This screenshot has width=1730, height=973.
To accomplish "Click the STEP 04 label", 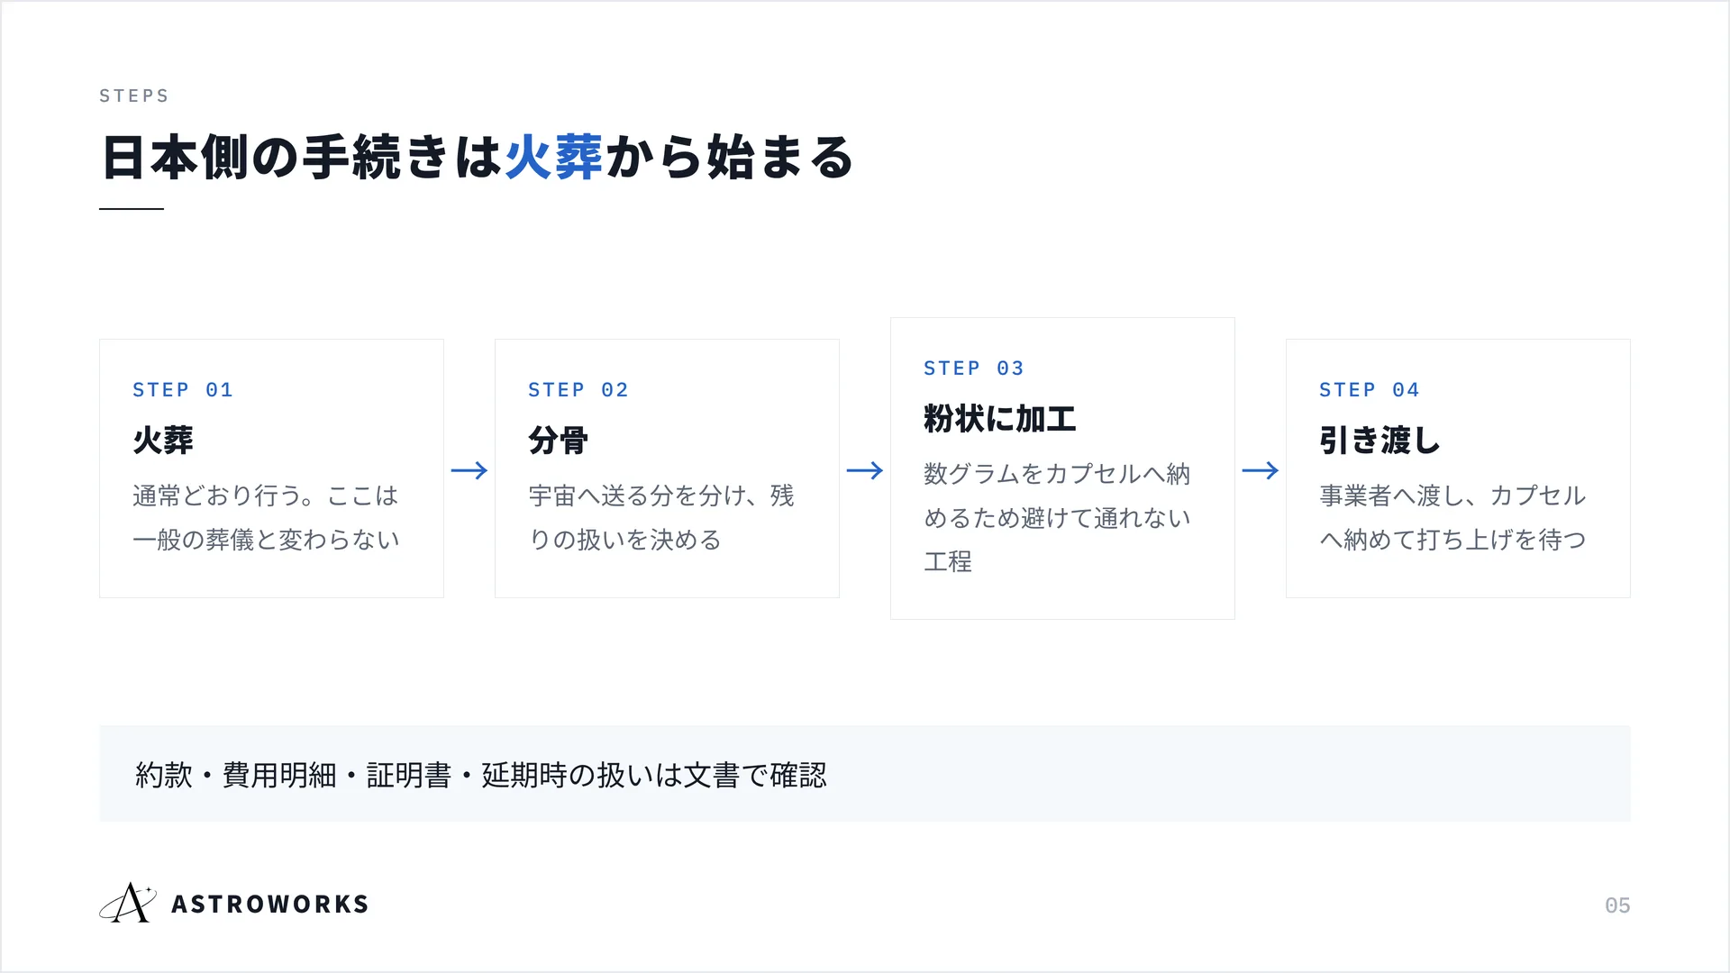I will (x=1370, y=390).
